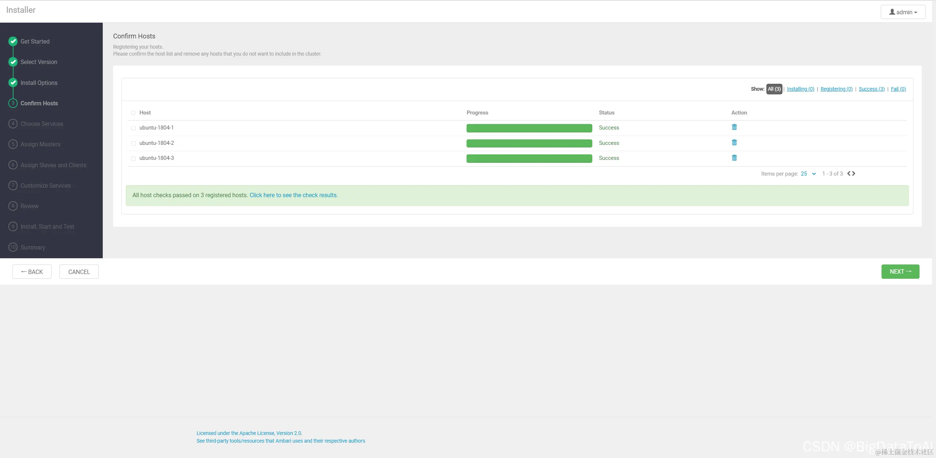
Task: Delete host ubuntu-1804-1 with trash icon
Action: (734, 127)
